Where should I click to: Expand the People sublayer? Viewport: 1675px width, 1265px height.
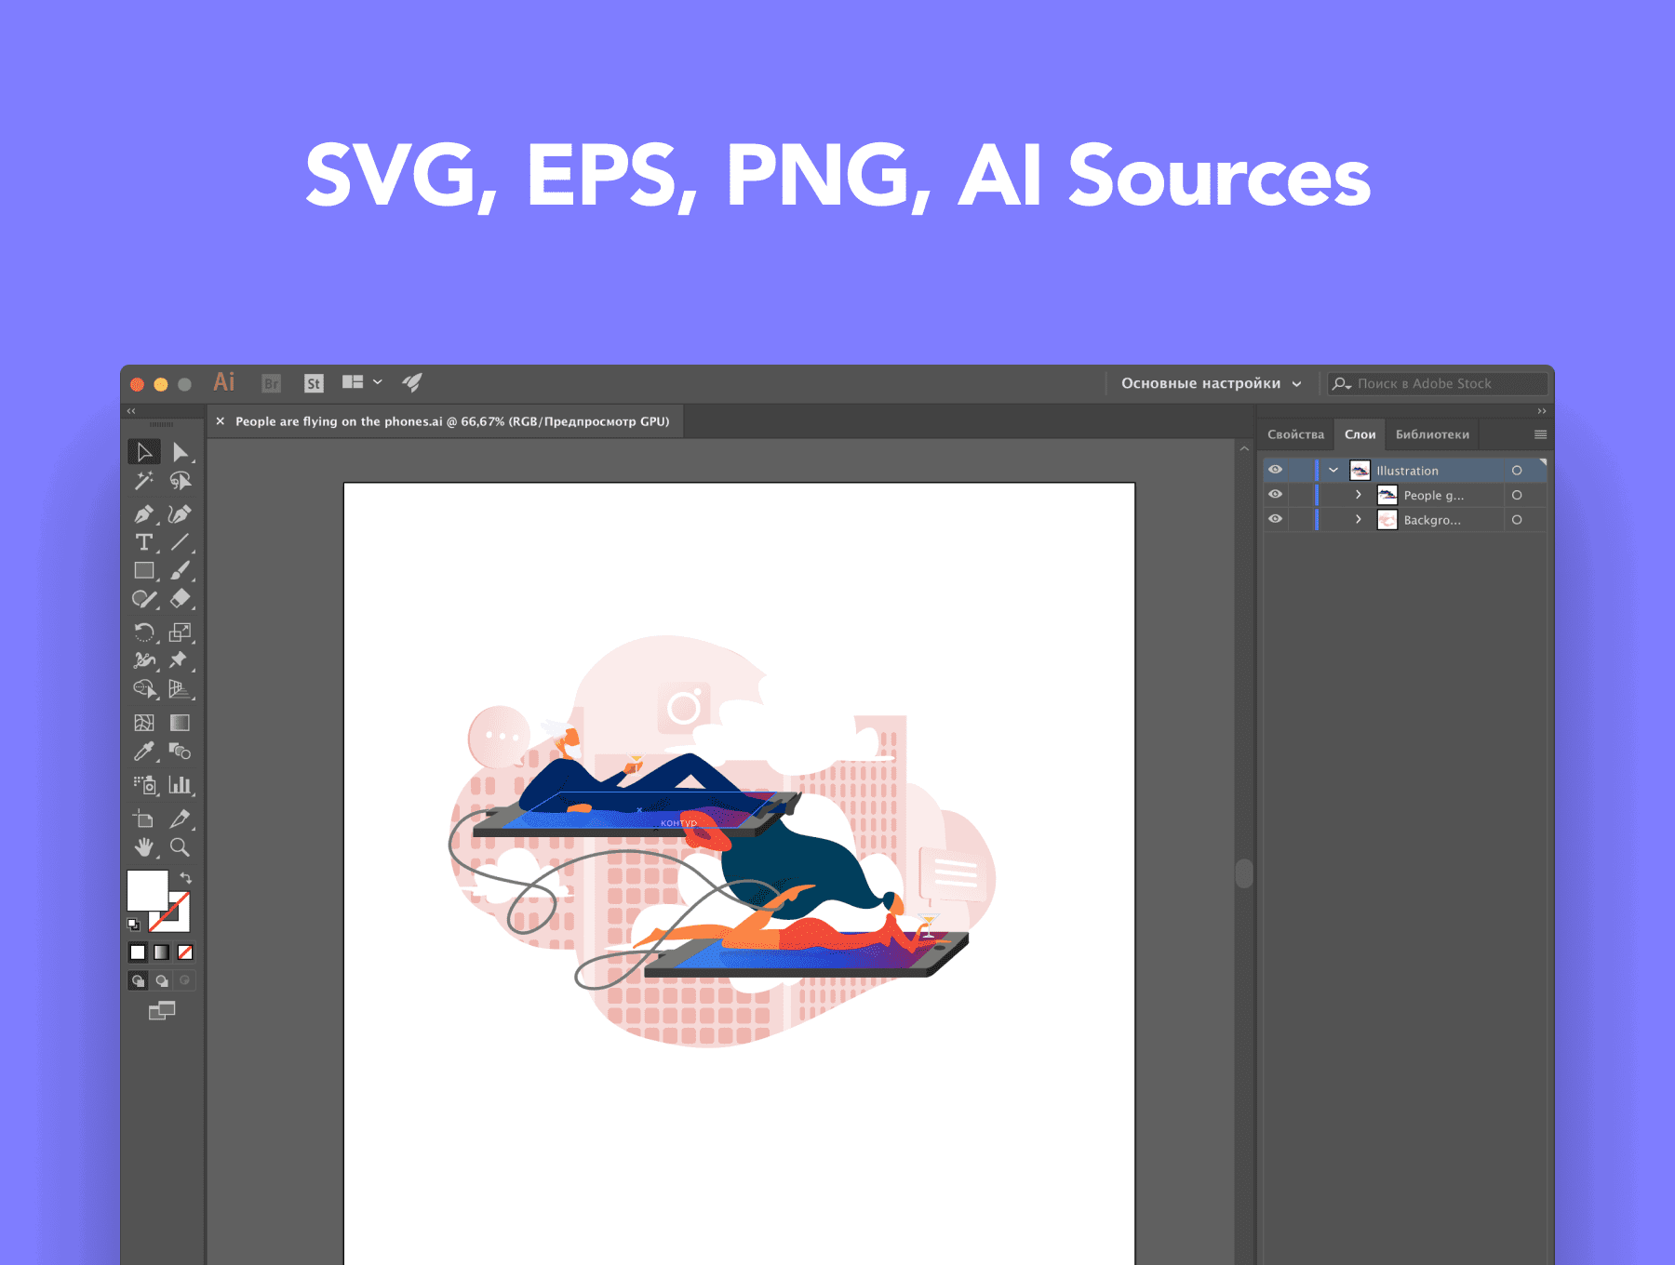pyautogui.click(x=1359, y=495)
